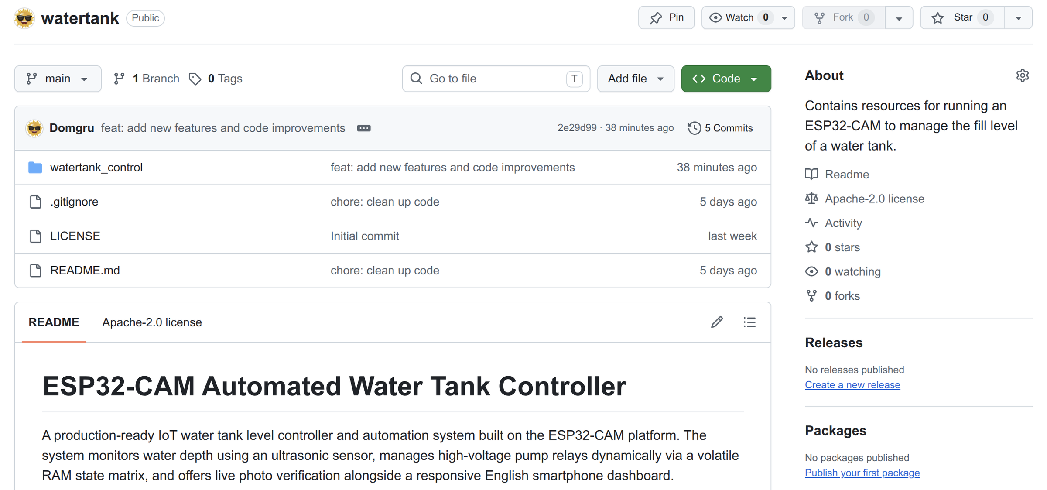
Task: Open the watertank_control folder
Action: pos(96,168)
